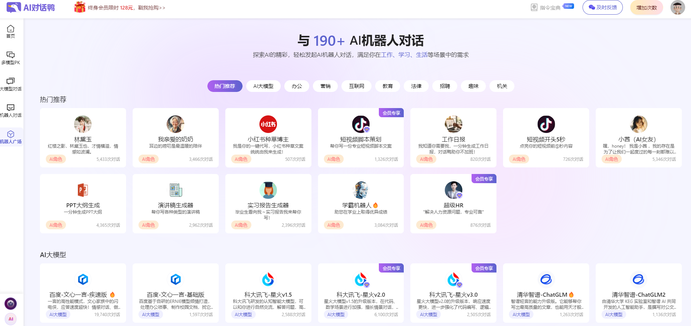Click the 生活 link in subtitle
691x326 pixels.
pyautogui.click(x=422, y=55)
